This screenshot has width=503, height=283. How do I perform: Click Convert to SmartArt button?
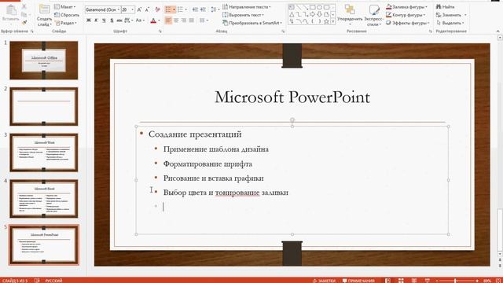[x=252, y=23]
